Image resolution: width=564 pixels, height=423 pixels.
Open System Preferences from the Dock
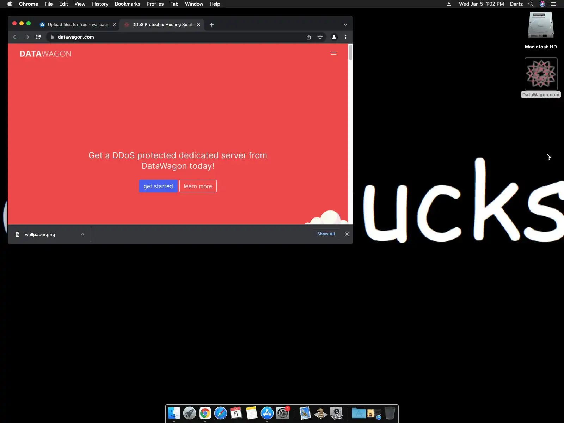click(x=283, y=413)
